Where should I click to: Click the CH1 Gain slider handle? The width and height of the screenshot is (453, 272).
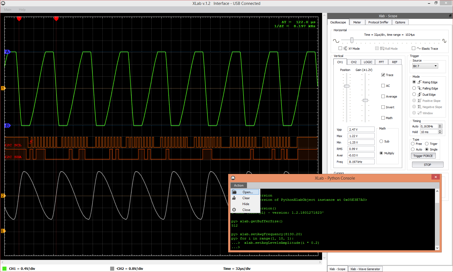(x=365, y=100)
